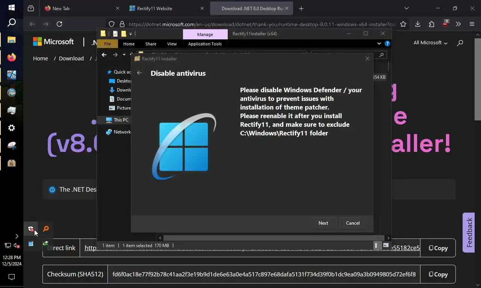Open the list all tabs dropdown
This screenshot has width=481, height=288.
(x=406, y=8)
